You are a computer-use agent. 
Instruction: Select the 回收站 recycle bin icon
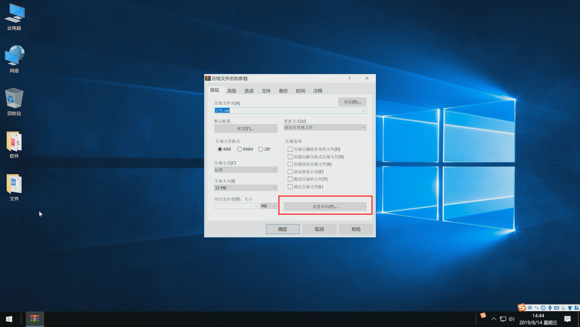[x=14, y=102]
